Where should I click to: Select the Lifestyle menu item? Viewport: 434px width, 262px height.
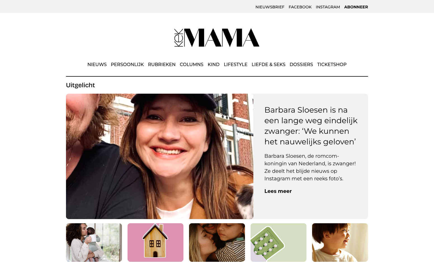click(x=235, y=64)
